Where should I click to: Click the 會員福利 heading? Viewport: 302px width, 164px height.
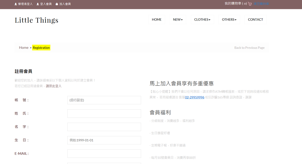(160, 112)
